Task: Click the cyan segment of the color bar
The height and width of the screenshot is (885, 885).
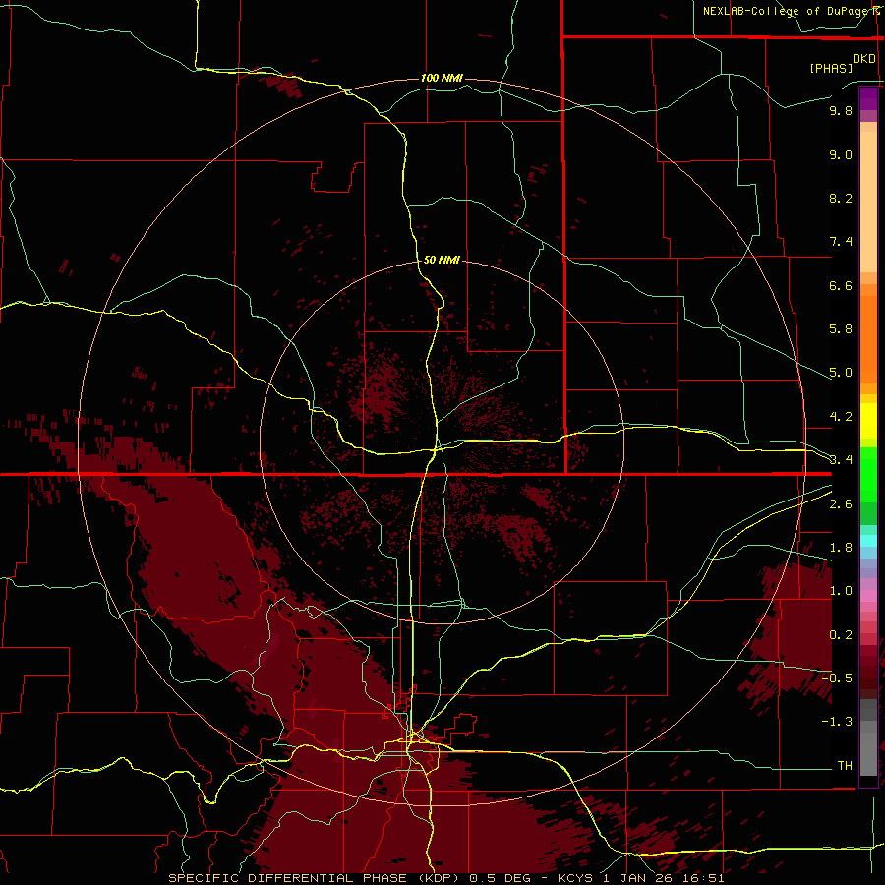Action: [x=868, y=541]
